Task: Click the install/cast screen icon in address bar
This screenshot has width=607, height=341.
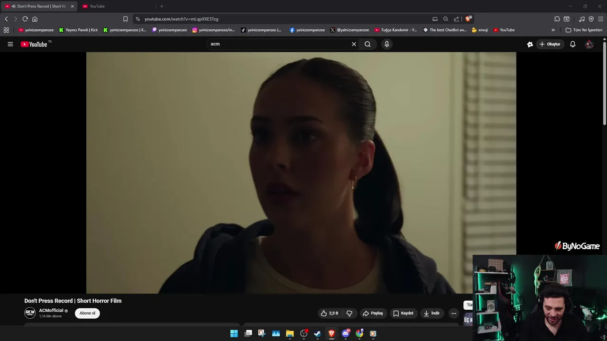Action: pyautogui.click(x=435, y=19)
